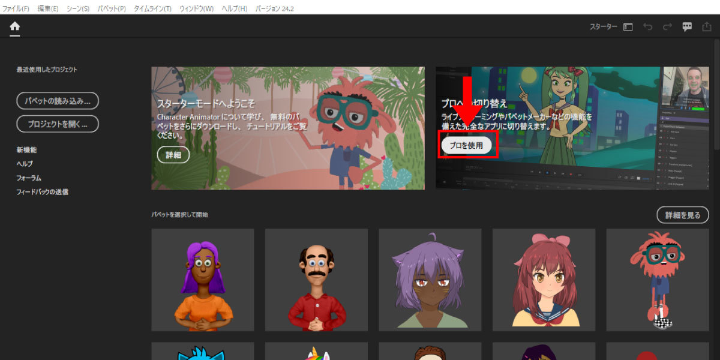Screen dimensions: 720x360
Task: Select the blue spiky-haired puppet thumbnail
Action: click(203, 351)
